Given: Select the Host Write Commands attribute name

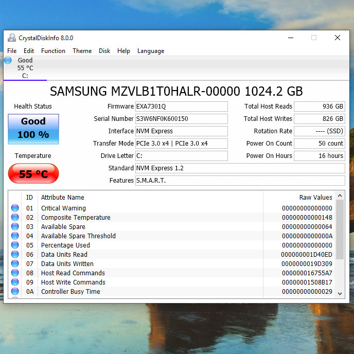Looking at the screenshot, I should 73,282.
